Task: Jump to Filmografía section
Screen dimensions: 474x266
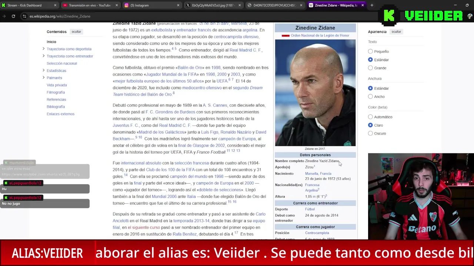Action: (x=56, y=92)
